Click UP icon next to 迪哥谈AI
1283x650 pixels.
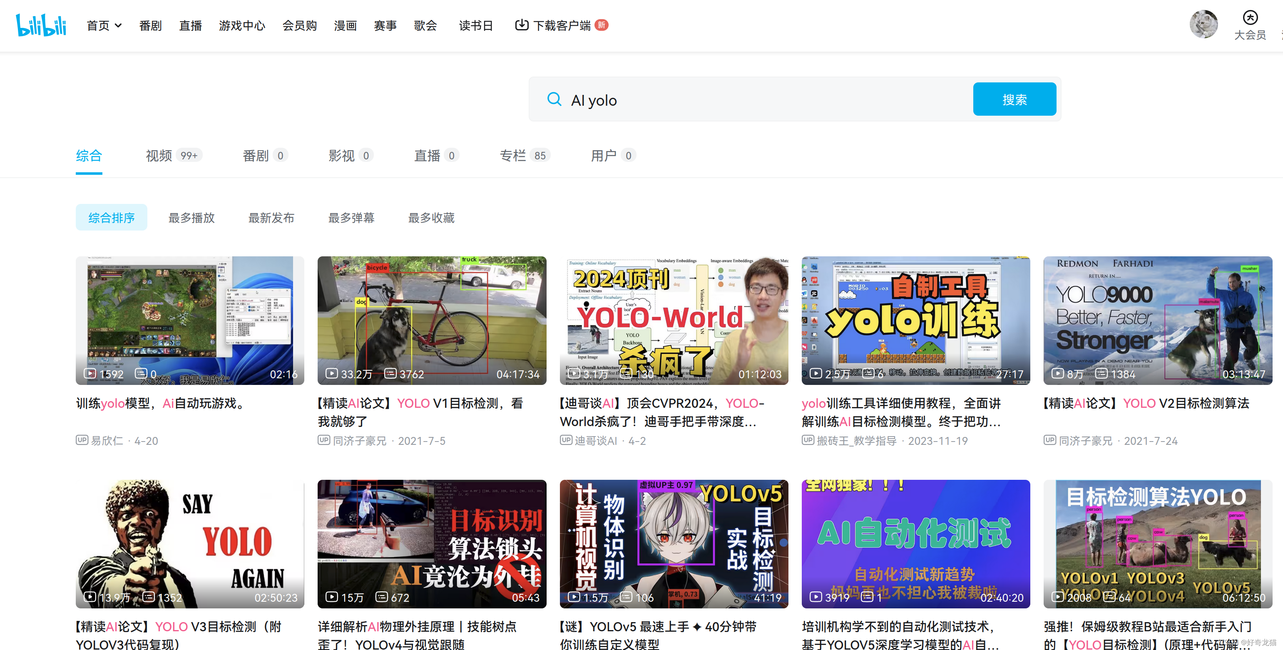click(x=566, y=440)
